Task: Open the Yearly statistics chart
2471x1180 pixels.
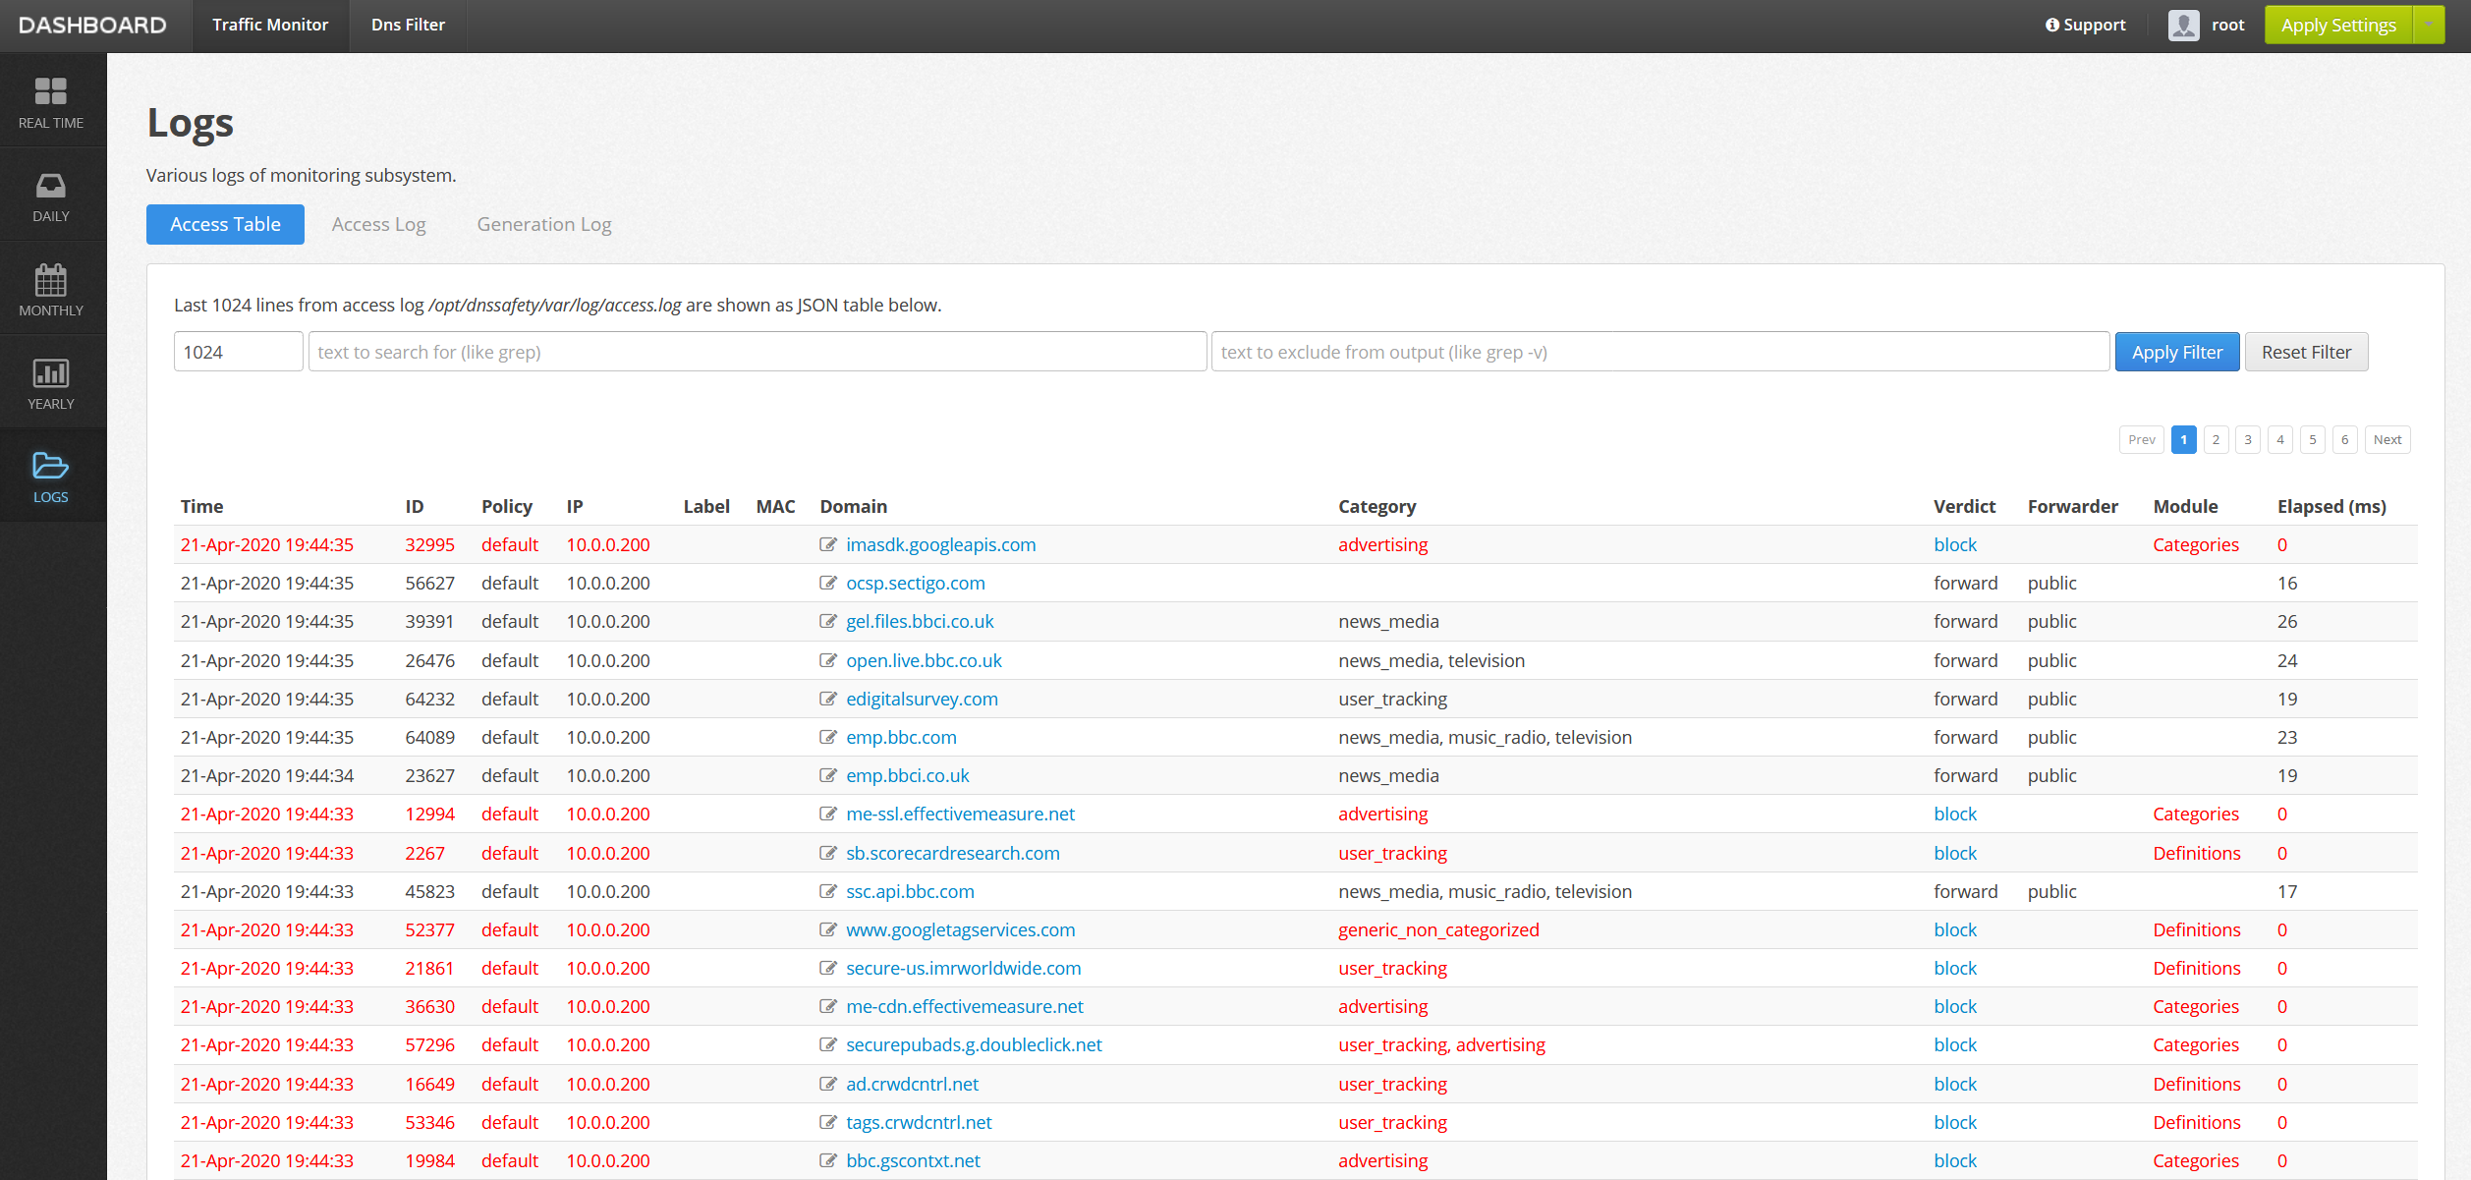Action: [x=51, y=383]
